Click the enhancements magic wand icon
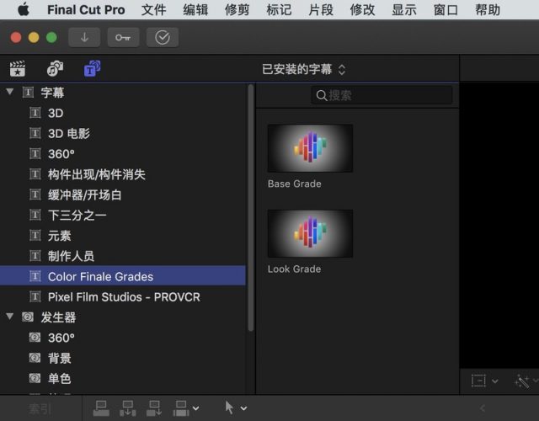Screen dimensions: 539x421 coord(522,381)
